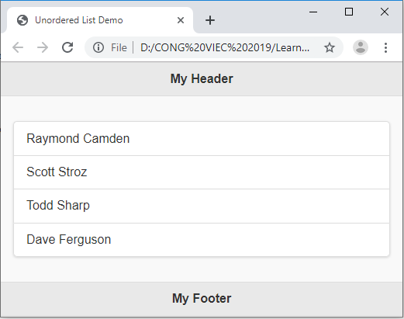Click the globe favicon on the tab
Image resolution: width=404 pixels, height=319 pixels.
click(22, 20)
